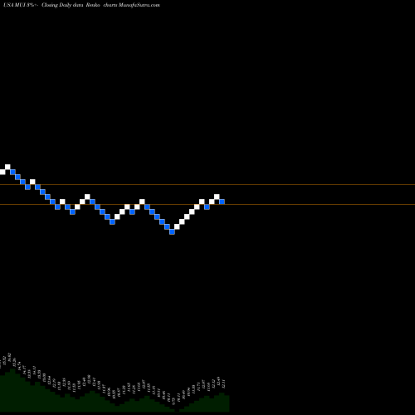
Task: Click the lower orange horizontal level line
Action: coord(207,205)
